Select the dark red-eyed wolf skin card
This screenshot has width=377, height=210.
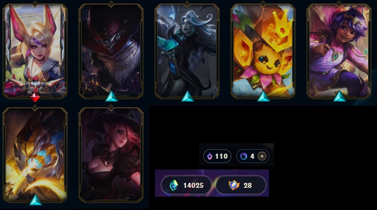111,50
